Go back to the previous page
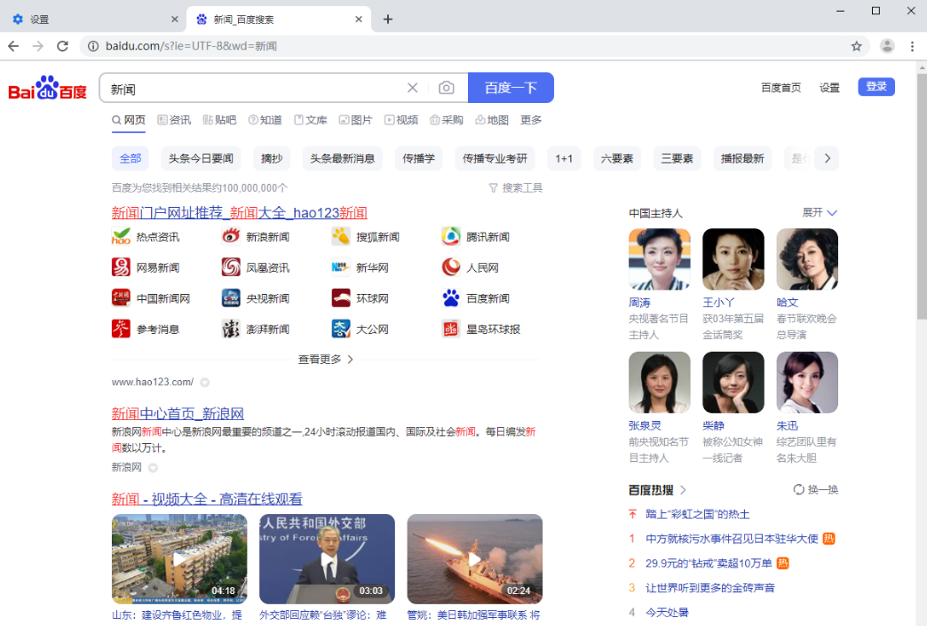Image resolution: width=927 pixels, height=626 pixels. [13, 46]
